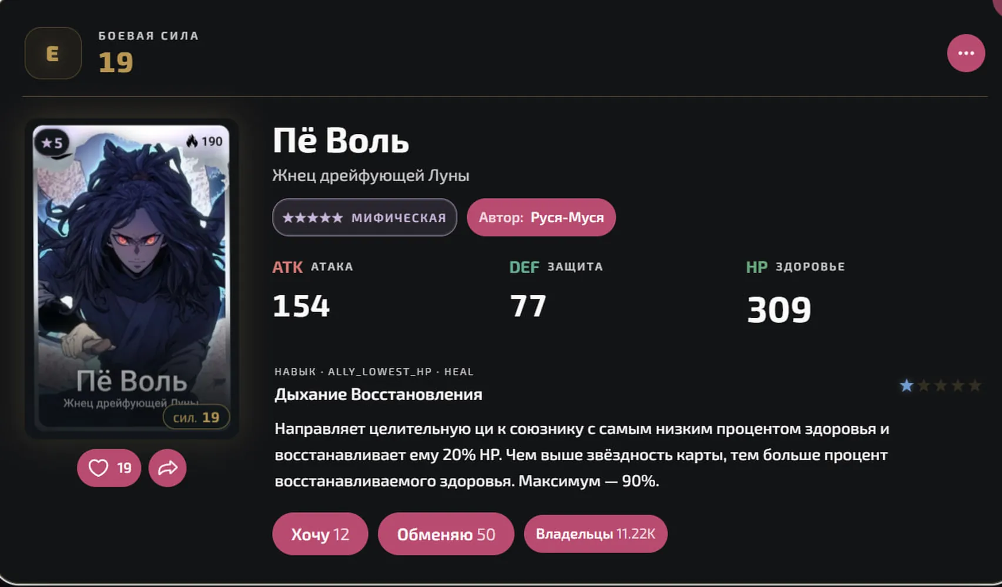Image resolution: width=1002 pixels, height=587 pixels.
Task: Click the ATK attack value 154
Action: point(301,306)
